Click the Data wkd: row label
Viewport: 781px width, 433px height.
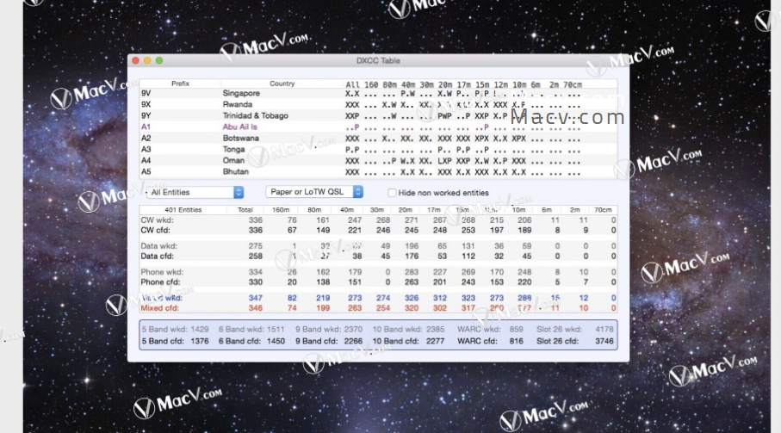pos(159,246)
